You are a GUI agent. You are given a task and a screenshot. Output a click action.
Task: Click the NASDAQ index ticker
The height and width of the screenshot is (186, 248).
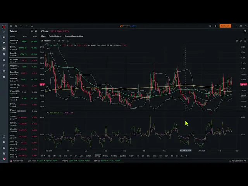(x=76, y=161)
